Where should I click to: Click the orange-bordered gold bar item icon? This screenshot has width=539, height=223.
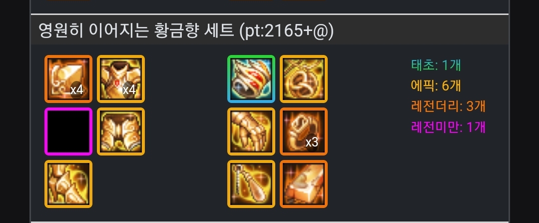coord(304,184)
